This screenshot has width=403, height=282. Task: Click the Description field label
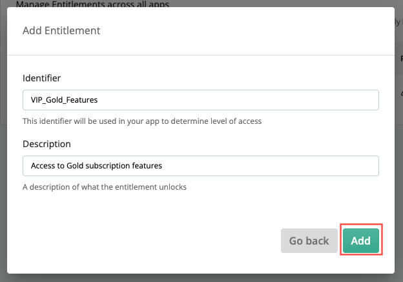pyautogui.click(x=46, y=144)
